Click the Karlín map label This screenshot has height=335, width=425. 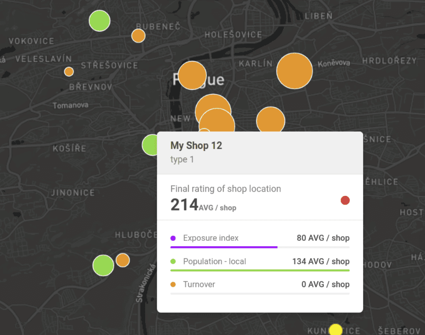256,63
